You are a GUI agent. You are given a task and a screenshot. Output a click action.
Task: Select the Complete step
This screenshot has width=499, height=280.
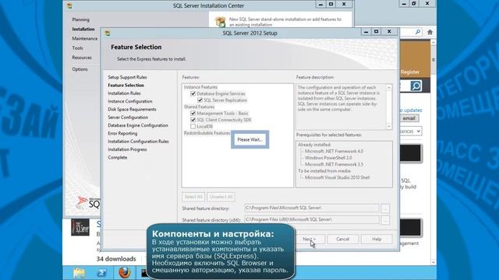click(118, 157)
